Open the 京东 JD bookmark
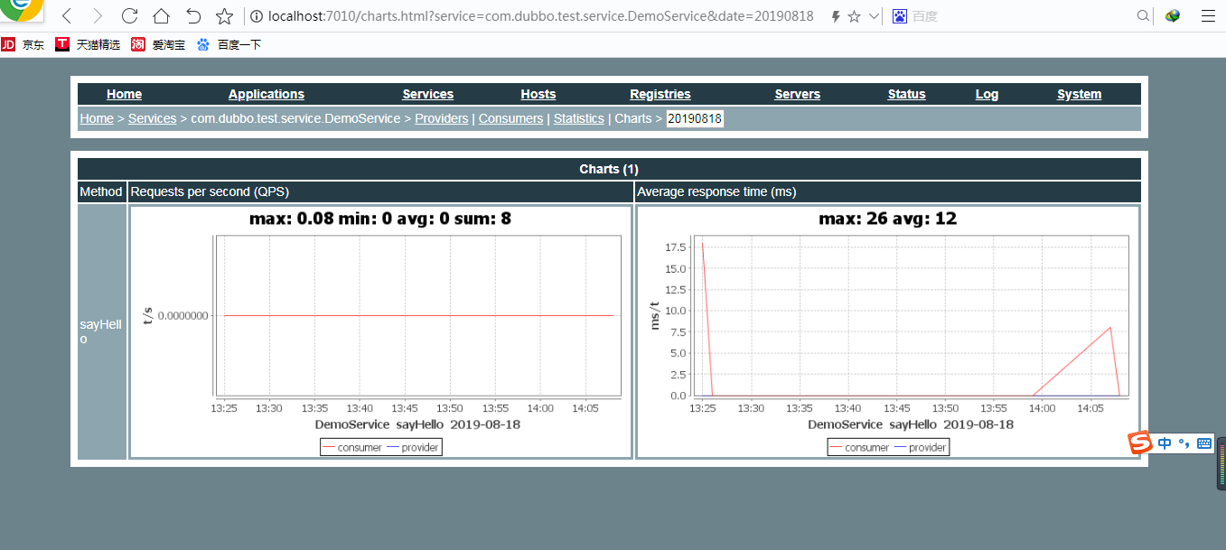1226x550 pixels. (x=23, y=44)
